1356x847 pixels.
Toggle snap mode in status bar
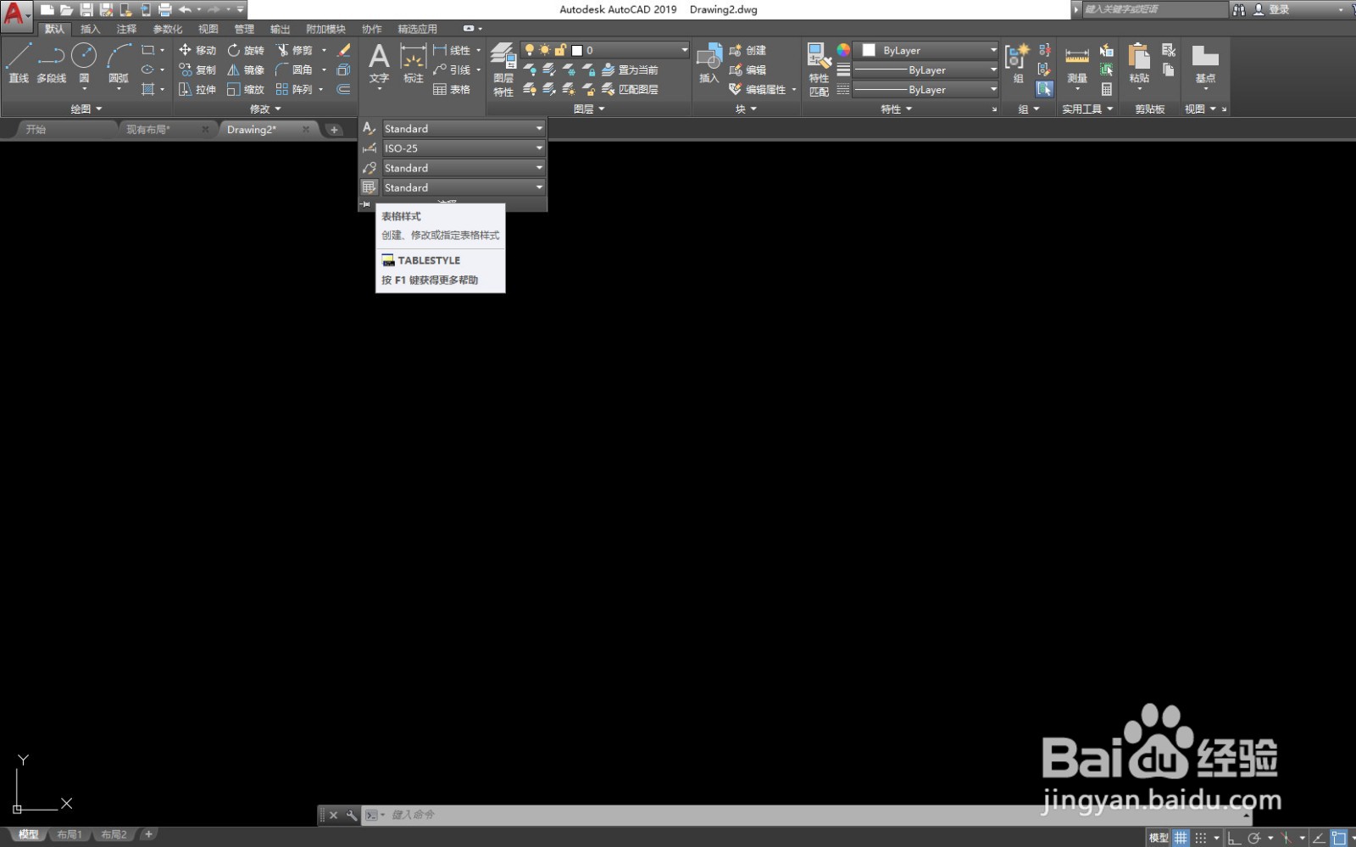(x=1201, y=838)
